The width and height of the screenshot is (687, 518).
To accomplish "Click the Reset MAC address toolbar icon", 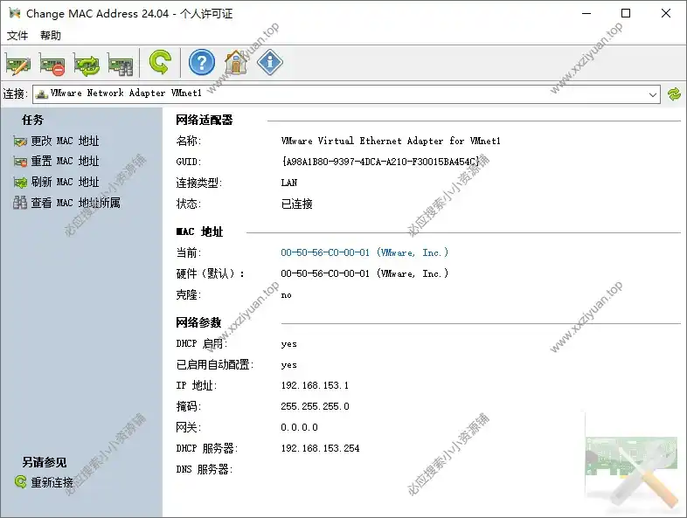I will (52, 63).
